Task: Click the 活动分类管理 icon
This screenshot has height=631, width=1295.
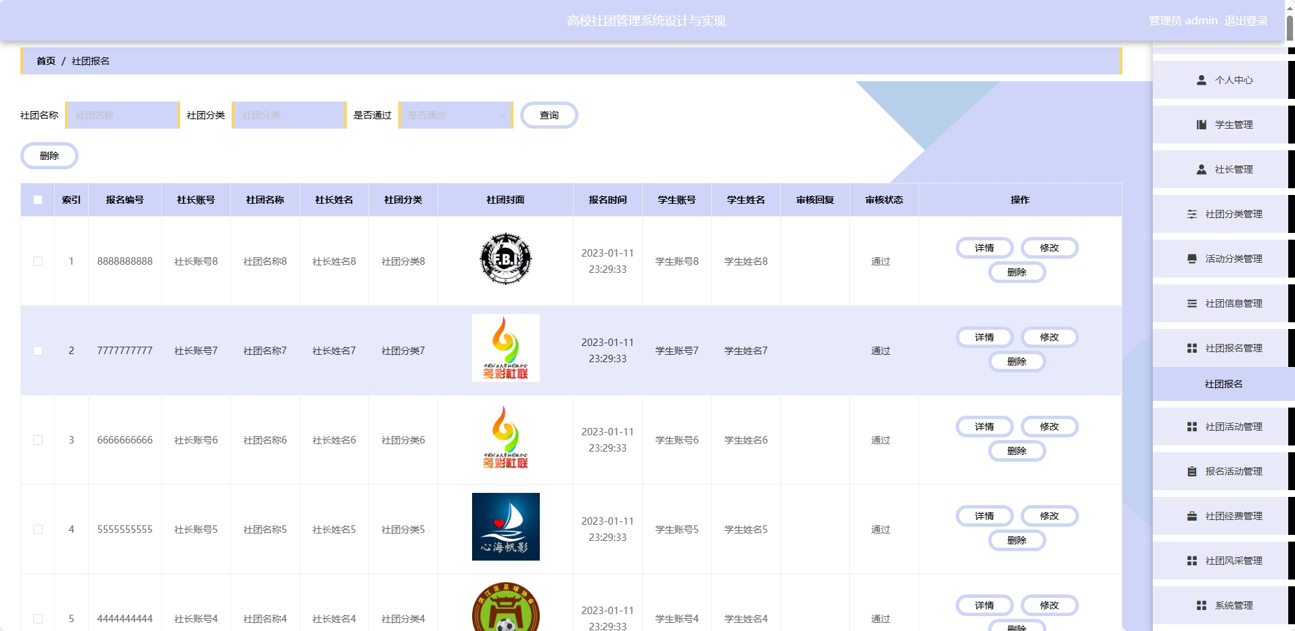Action: point(1192,259)
